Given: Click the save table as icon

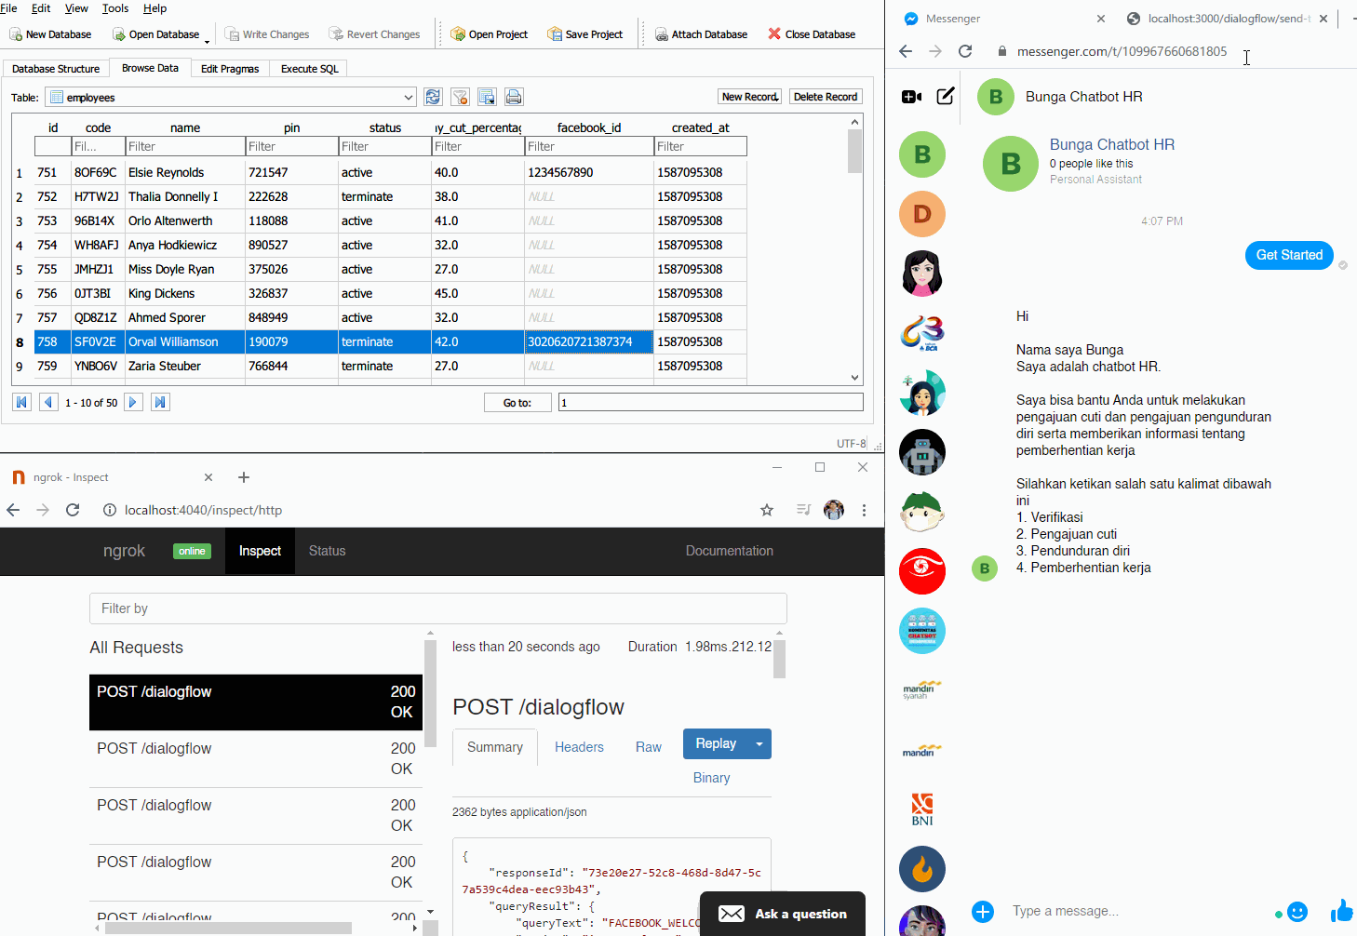Looking at the screenshot, I should click(487, 97).
